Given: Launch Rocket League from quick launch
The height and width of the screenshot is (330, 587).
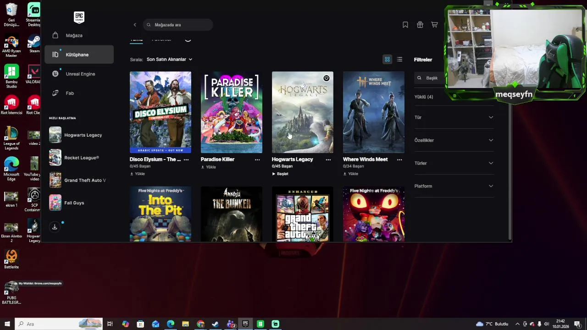Looking at the screenshot, I should pos(79,158).
